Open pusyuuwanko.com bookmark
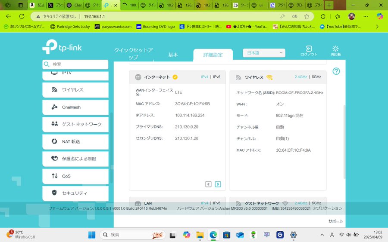This screenshot has height=242, width=388. pyautogui.click(x=113, y=27)
